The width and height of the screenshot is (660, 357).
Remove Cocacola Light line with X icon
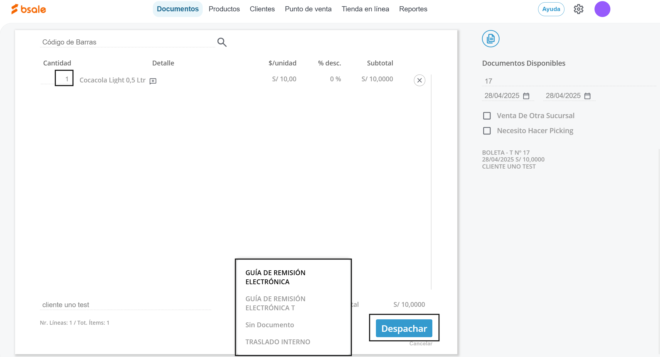click(x=419, y=80)
